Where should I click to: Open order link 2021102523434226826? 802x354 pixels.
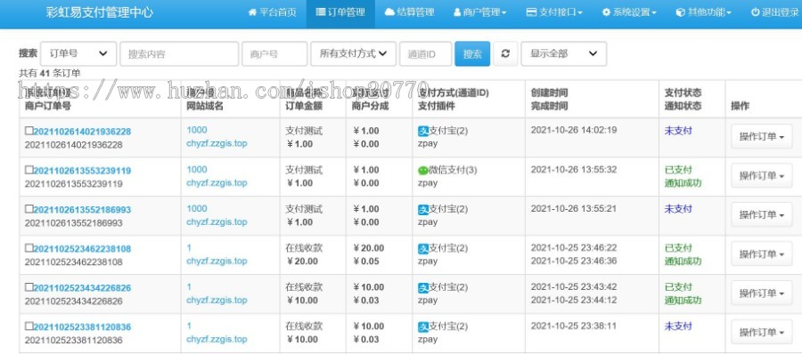82,287
